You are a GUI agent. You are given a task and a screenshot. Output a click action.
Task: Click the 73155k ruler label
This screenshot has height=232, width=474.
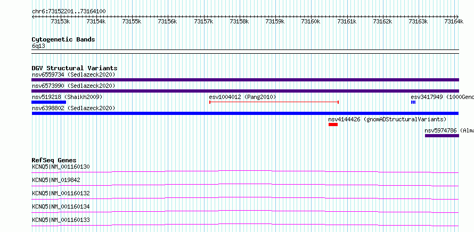click(x=132, y=21)
